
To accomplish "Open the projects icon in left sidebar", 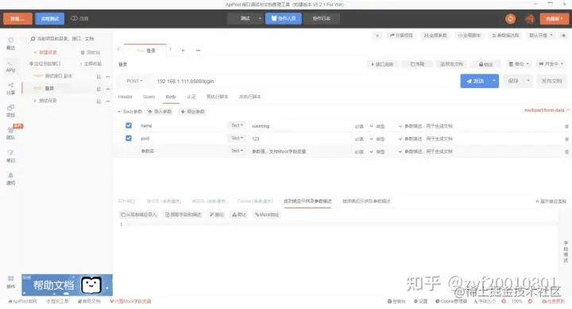I will pyautogui.click(x=10, y=111).
